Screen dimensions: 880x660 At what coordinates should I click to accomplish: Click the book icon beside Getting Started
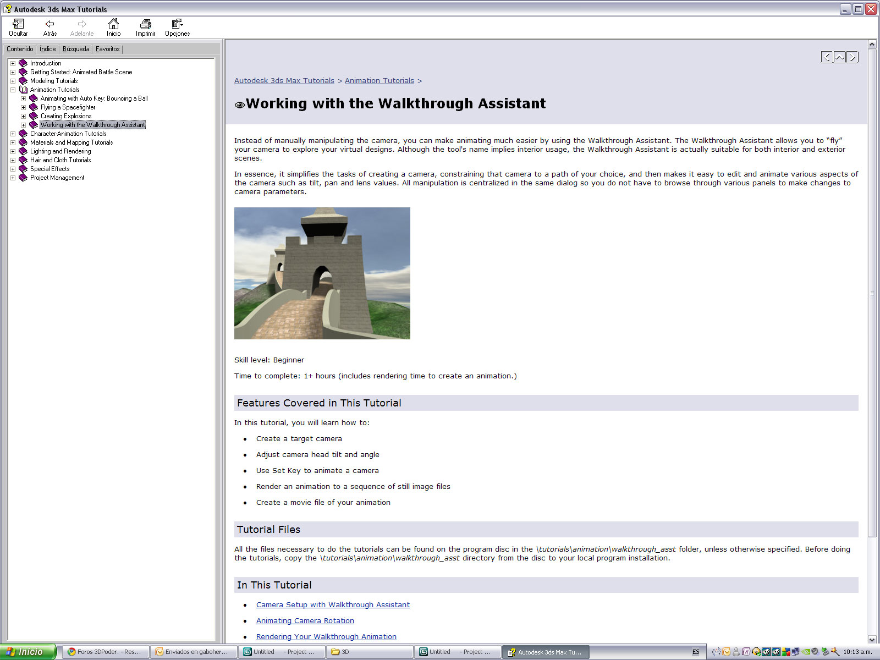pyautogui.click(x=23, y=72)
